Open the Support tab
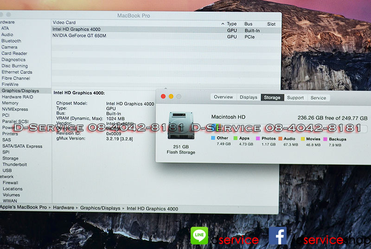This screenshot has height=249, width=371. 295,98
